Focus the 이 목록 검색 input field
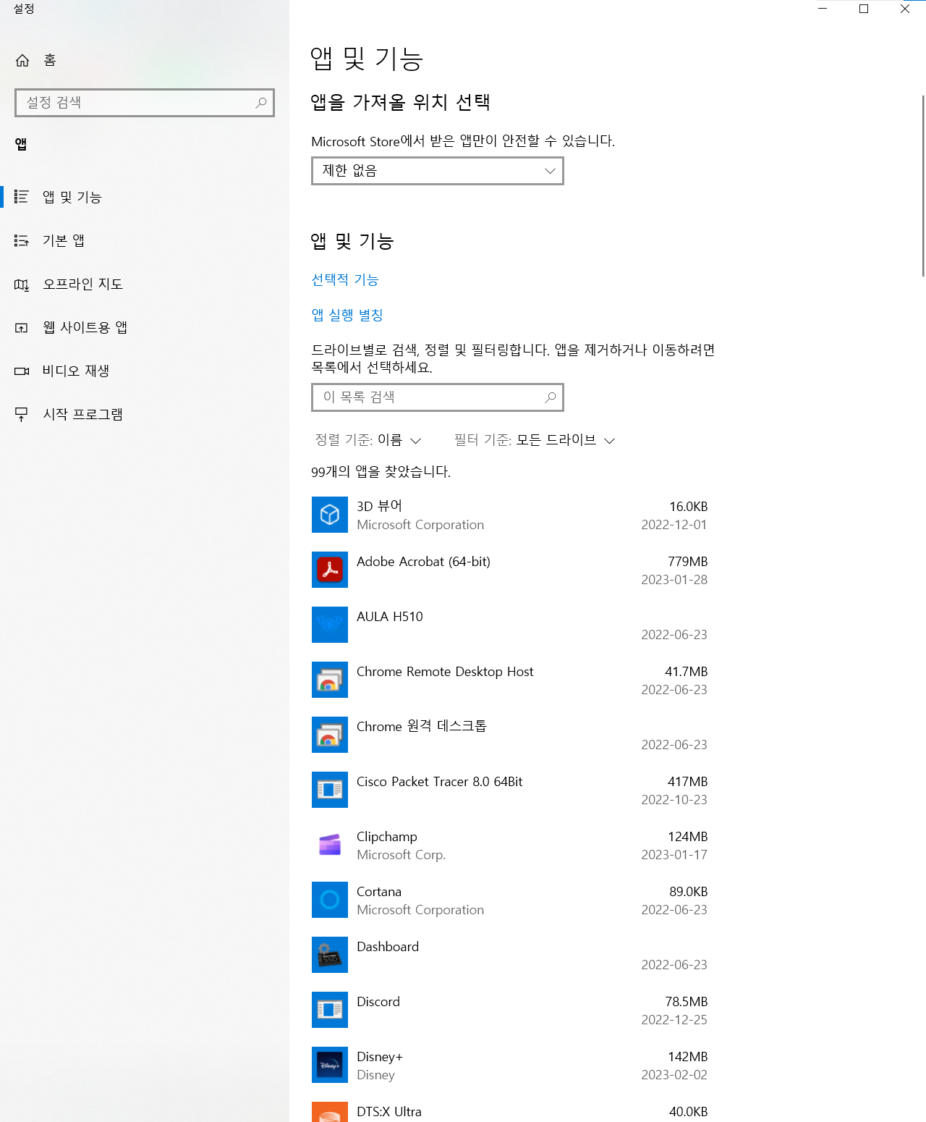The width and height of the screenshot is (926, 1122). pyautogui.click(x=438, y=397)
